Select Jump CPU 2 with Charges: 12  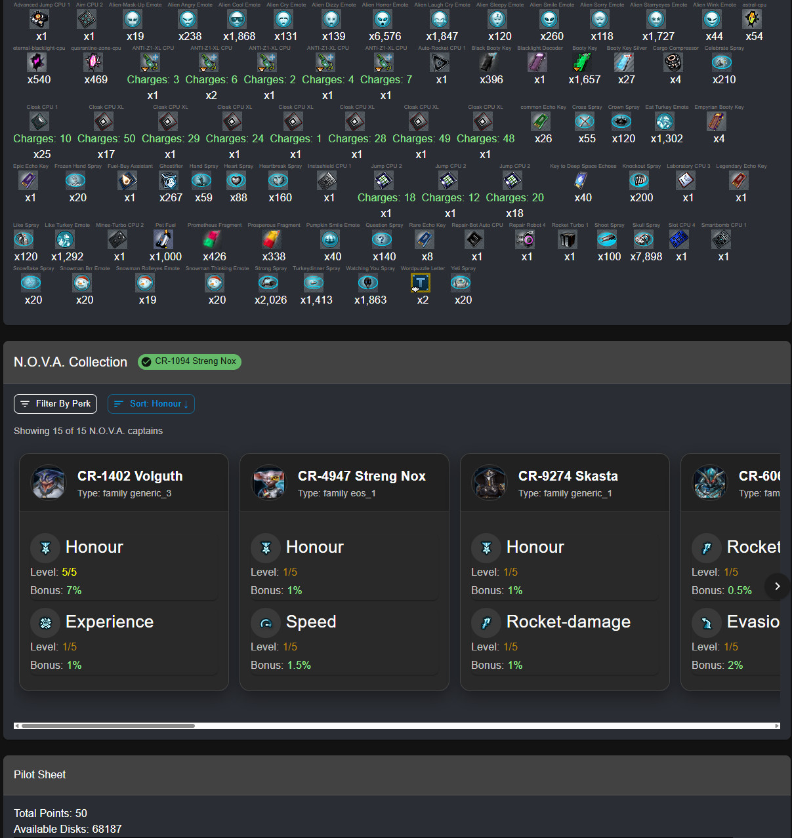[448, 181]
